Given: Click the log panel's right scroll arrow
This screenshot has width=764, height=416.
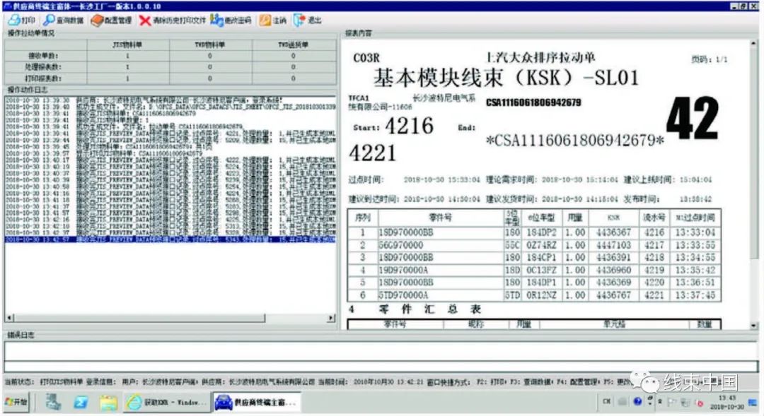Looking at the screenshot, I should click(x=331, y=319).
